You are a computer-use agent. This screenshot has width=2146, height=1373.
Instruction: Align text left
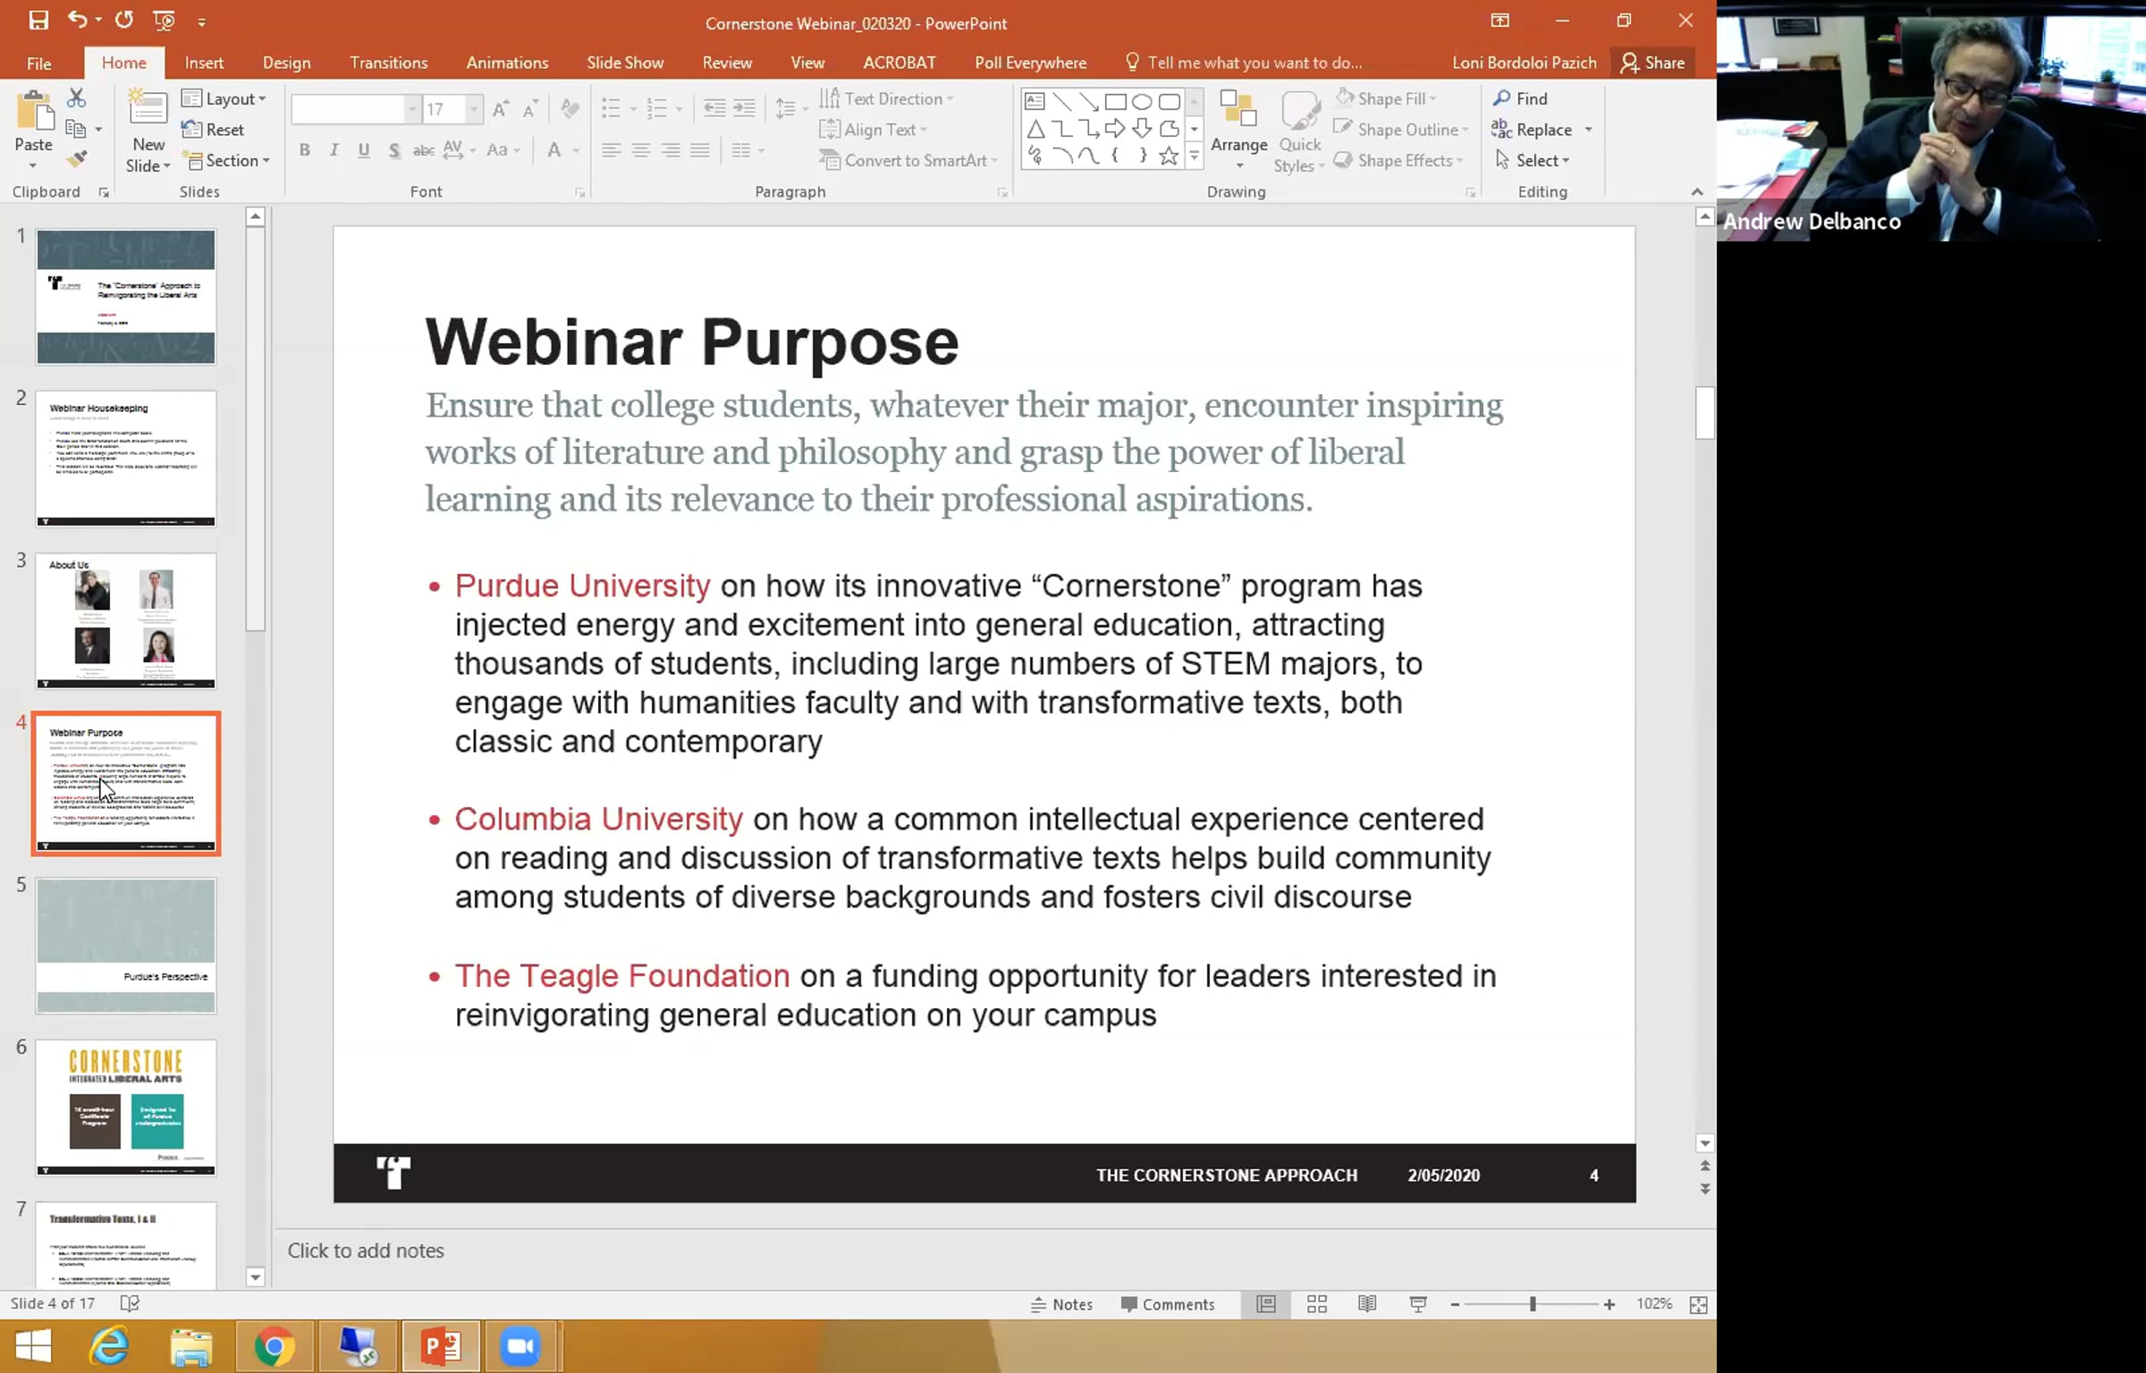612,150
